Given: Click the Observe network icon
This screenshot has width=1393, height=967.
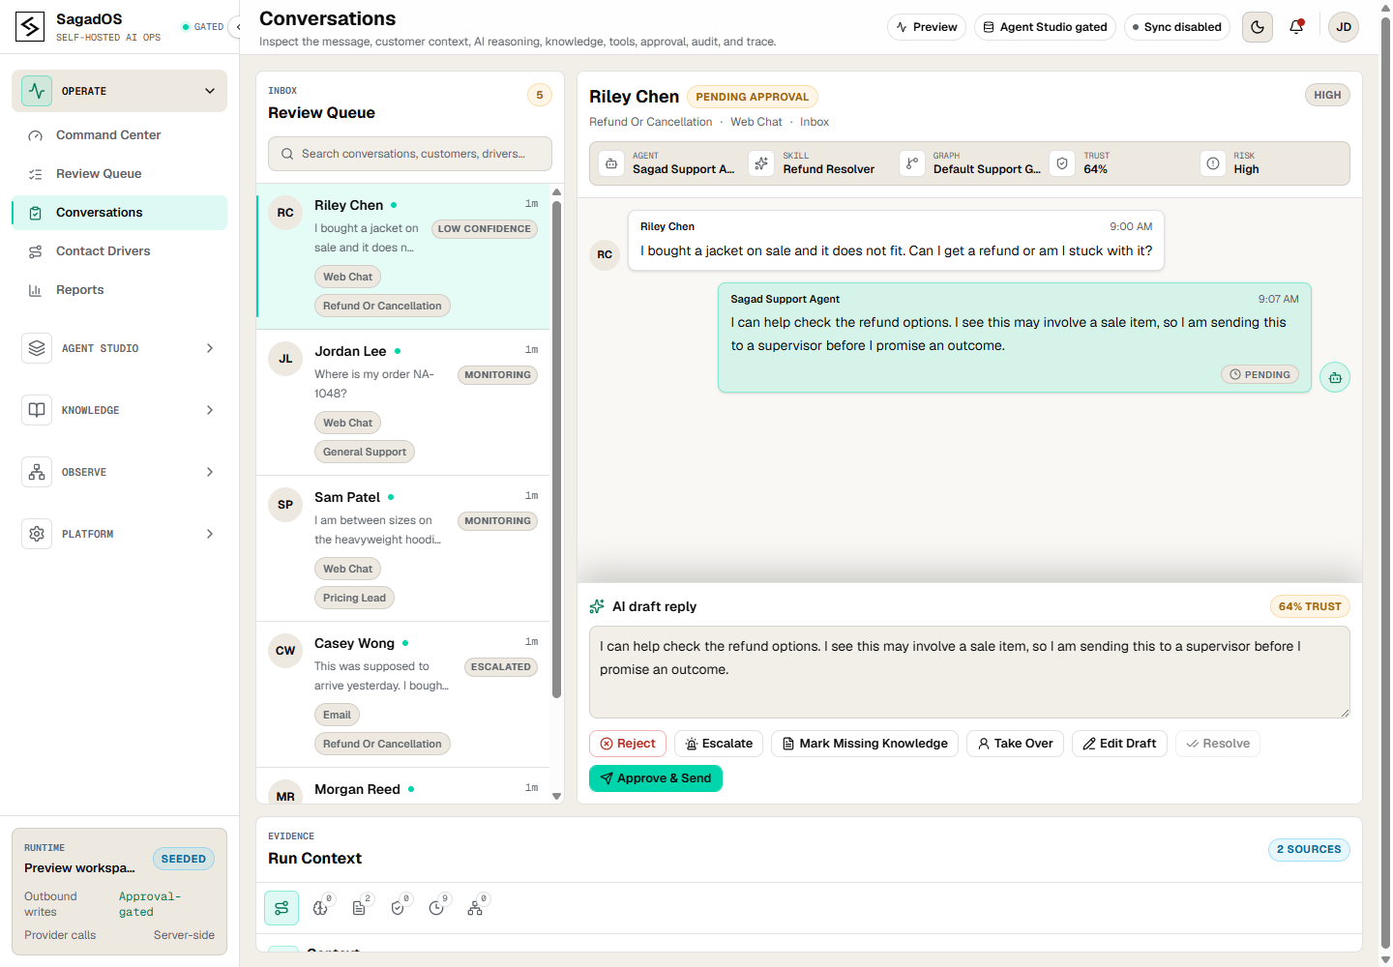Looking at the screenshot, I should 37,472.
